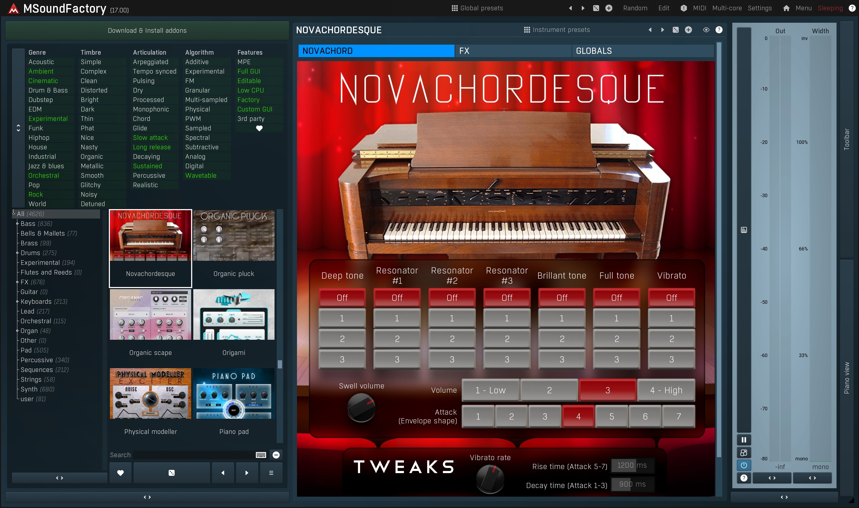This screenshot has height=508, width=859.
Task: Expand the Bass category tree node
Action: (x=18, y=223)
